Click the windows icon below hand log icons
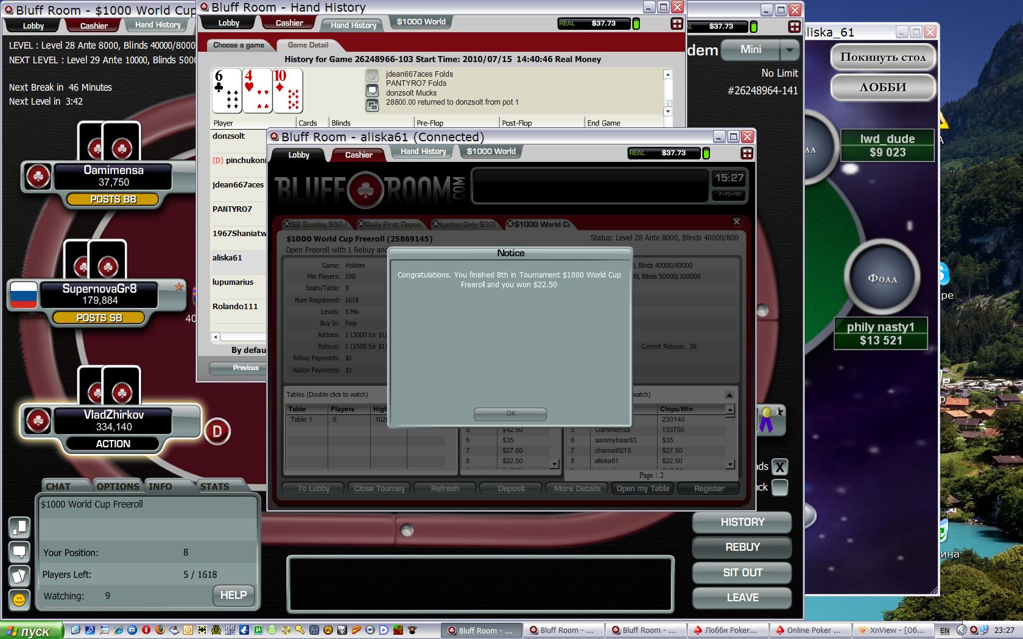Image resolution: width=1023 pixels, height=639 pixels. click(372, 106)
